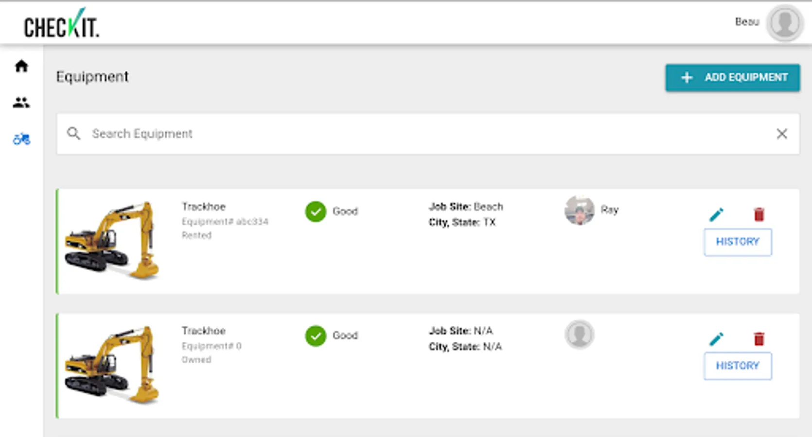Open the Users section in sidebar

(x=21, y=102)
